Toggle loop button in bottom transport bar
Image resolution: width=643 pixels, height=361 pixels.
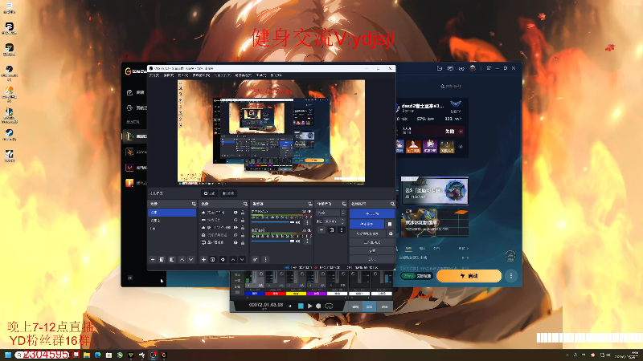pos(329,306)
